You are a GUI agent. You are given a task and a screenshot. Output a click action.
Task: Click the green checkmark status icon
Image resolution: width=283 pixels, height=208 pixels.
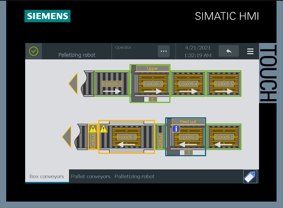(x=34, y=51)
